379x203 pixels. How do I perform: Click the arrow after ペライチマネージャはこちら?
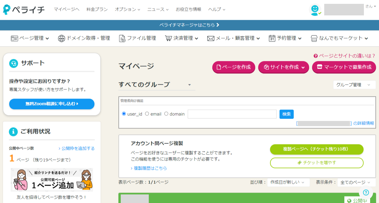pyautogui.click(x=218, y=25)
